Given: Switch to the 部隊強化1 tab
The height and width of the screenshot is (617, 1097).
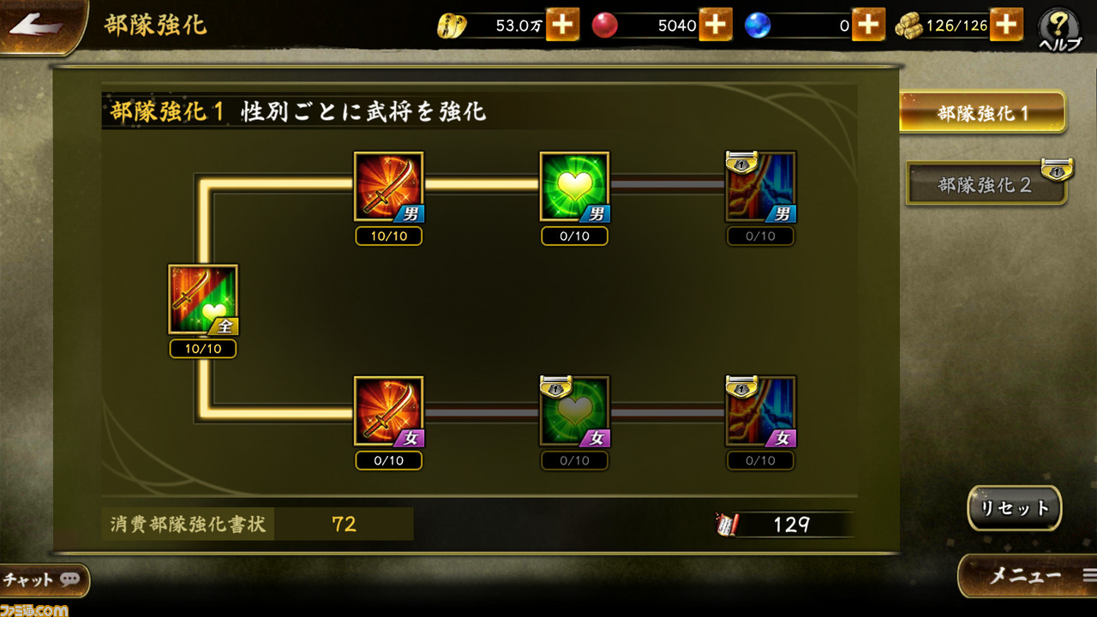Looking at the screenshot, I should click(982, 113).
